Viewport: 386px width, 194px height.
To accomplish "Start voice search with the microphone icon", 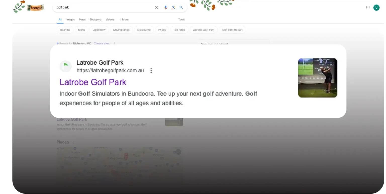I will pos(166,8).
